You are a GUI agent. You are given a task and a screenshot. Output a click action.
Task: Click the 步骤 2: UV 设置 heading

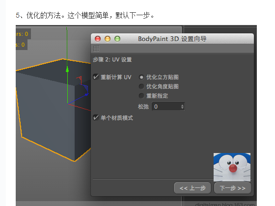coord(112,60)
